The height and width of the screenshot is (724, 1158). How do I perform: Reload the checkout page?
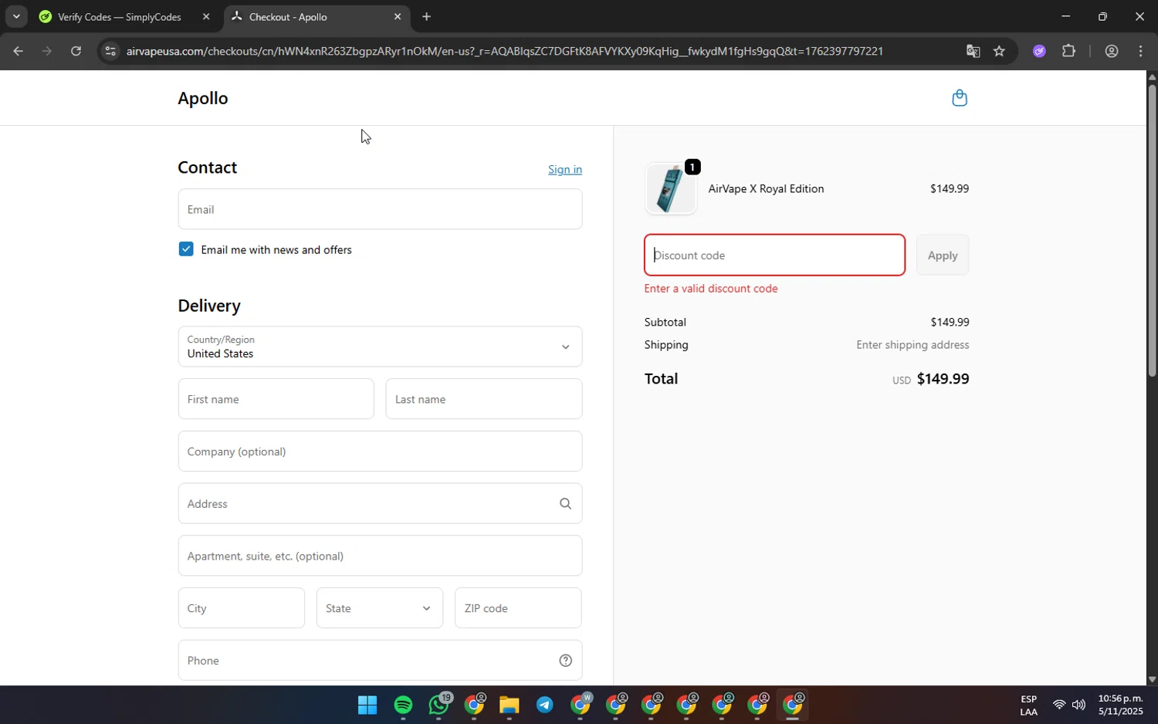pyautogui.click(x=76, y=51)
